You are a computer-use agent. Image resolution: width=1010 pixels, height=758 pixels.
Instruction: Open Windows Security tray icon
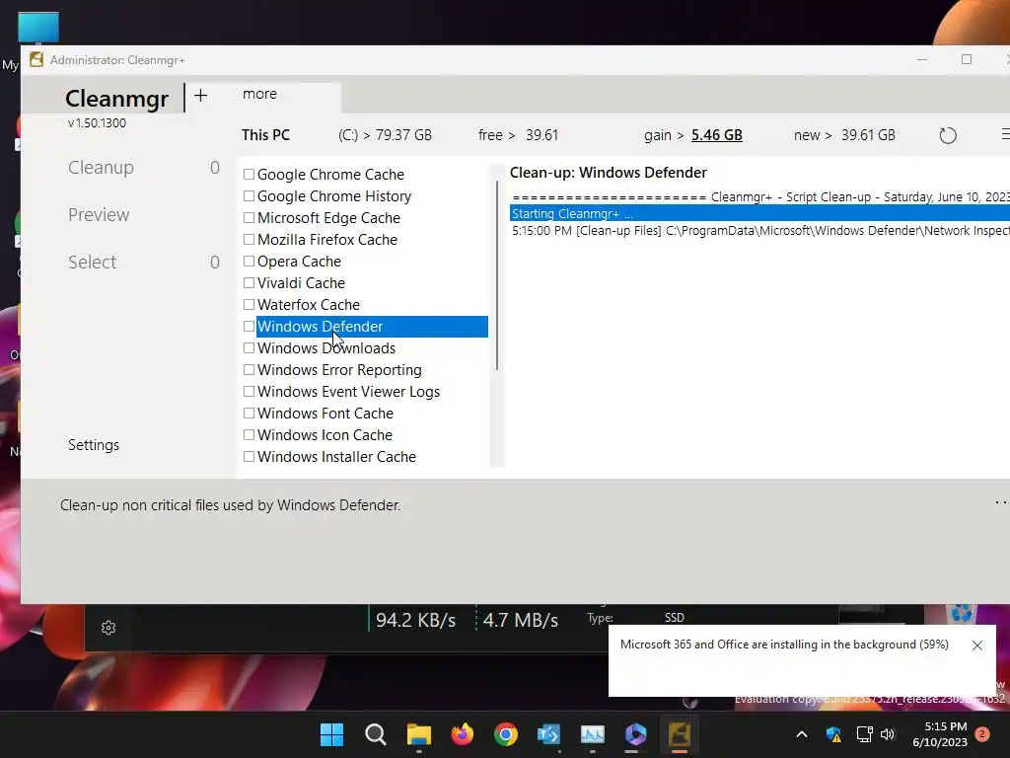[833, 734]
